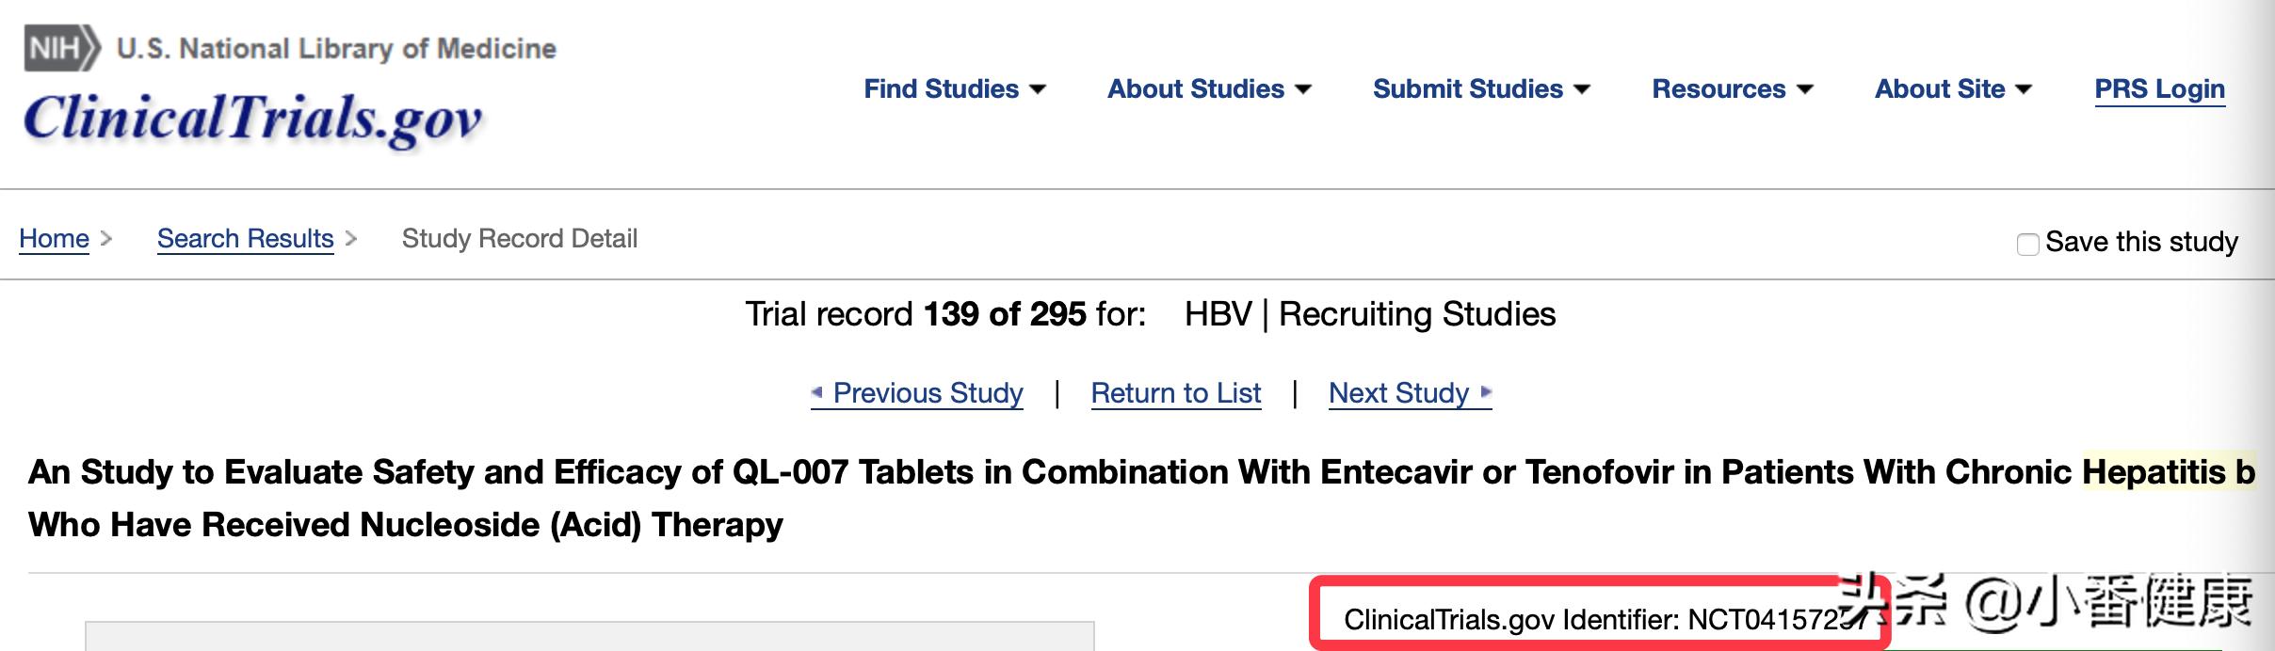Image resolution: width=2275 pixels, height=651 pixels.
Task: Click the ClinicalTrials.gov site logo
Action: click(252, 119)
